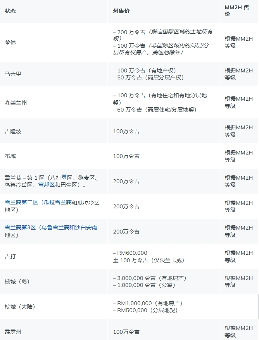This screenshot has width=259, height=340.
Task: Click 根据MM2H等级 in 柔佛 row
Action: point(238,42)
